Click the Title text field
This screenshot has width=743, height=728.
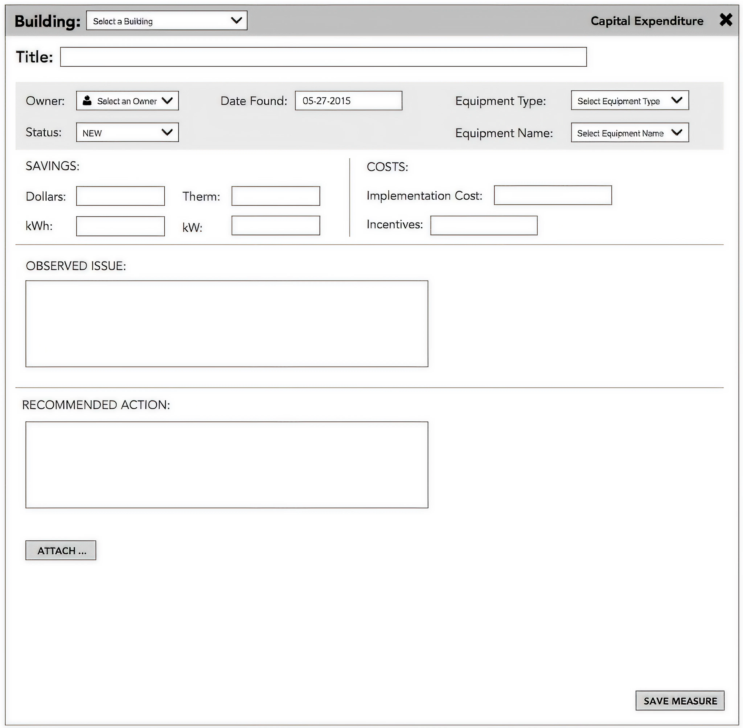click(x=323, y=57)
